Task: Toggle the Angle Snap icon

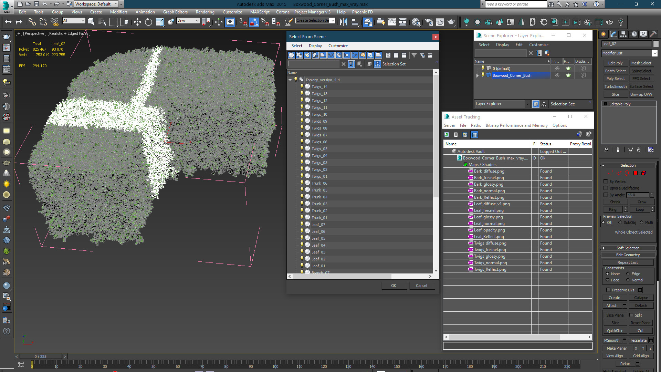Action: pyautogui.click(x=254, y=22)
